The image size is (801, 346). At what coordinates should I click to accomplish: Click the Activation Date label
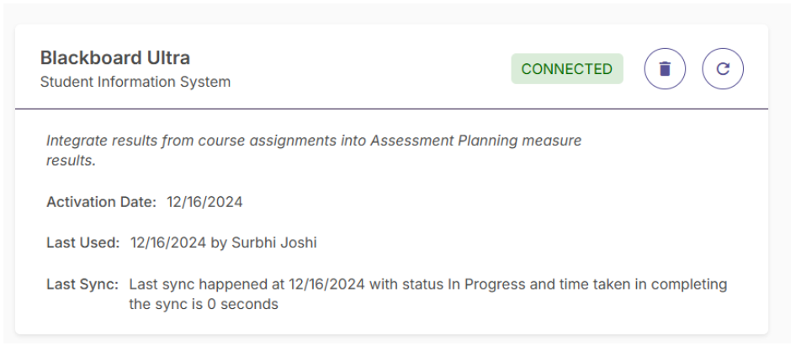(x=101, y=202)
